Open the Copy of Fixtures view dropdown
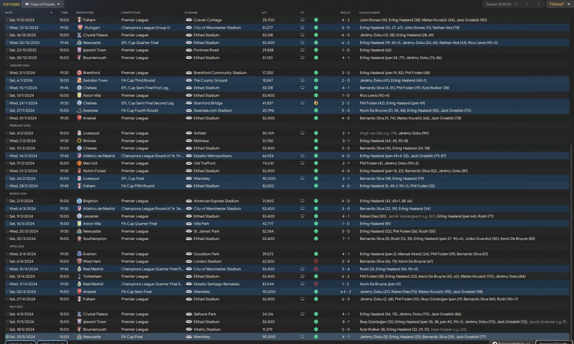574x344 pixels. 43,4
